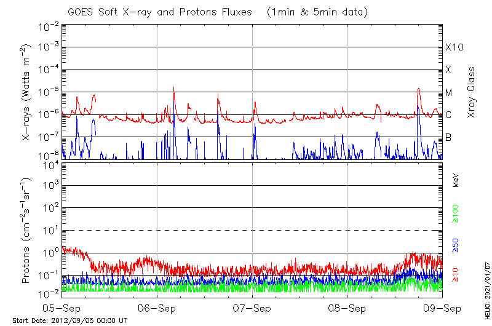The width and height of the screenshot is (492, 326).
Task: Click the MeV label beside the proton plot
Action: [x=456, y=180]
